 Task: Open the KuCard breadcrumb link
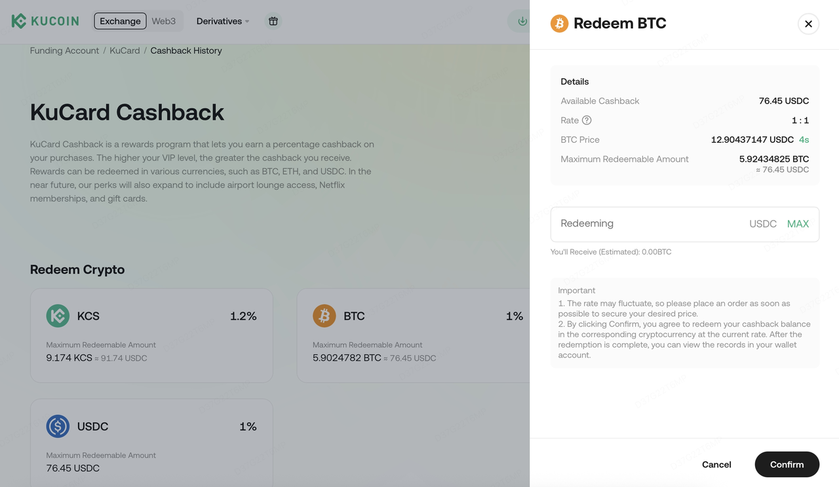click(x=125, y=50)
